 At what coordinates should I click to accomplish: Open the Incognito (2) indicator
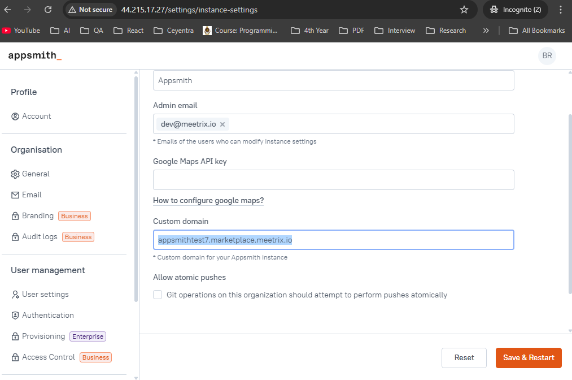coord(516,10)
